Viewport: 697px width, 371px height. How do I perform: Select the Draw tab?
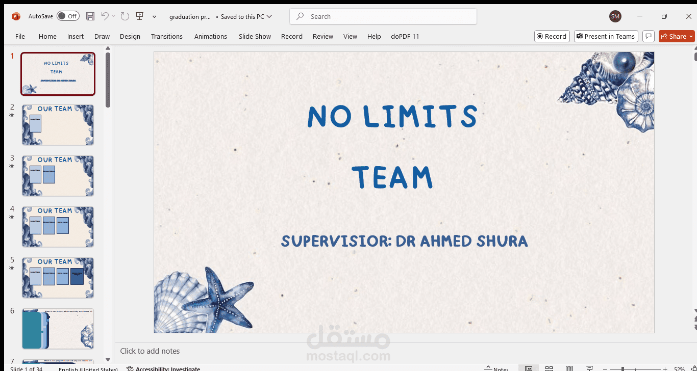pyautogui.click(x=102, y=36)
